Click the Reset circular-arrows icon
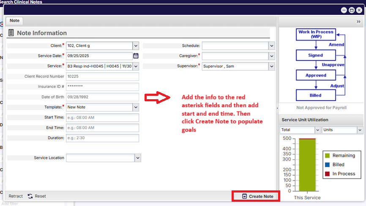 (30, 196)
